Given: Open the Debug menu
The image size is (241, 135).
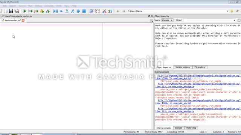Looking at the screenshot, I should click(38, 6).
